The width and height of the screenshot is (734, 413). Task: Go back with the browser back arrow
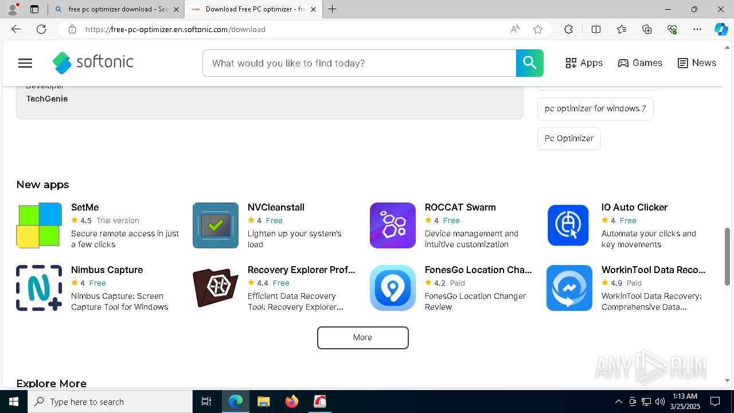tap(16, 29)
